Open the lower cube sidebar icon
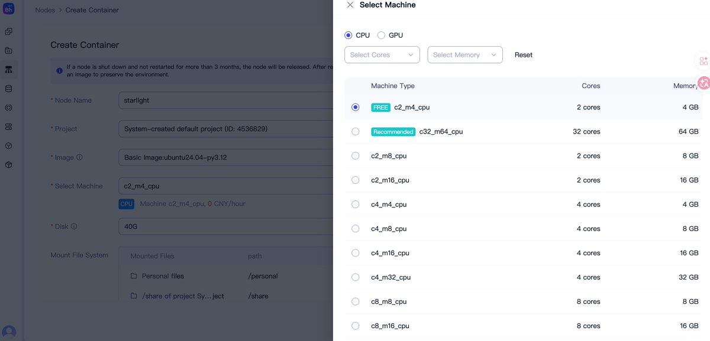 [x=8, y=165]
